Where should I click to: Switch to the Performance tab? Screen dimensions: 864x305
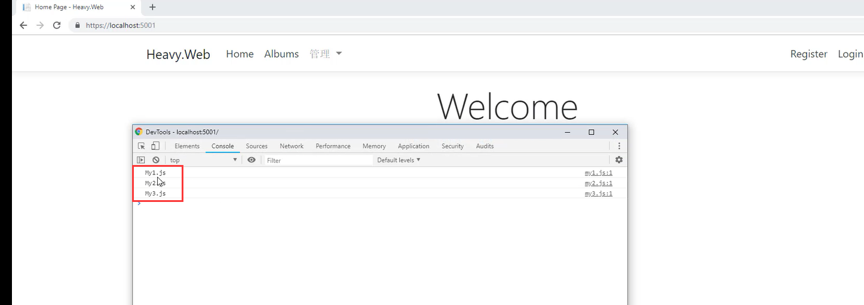tap(333, 146)
